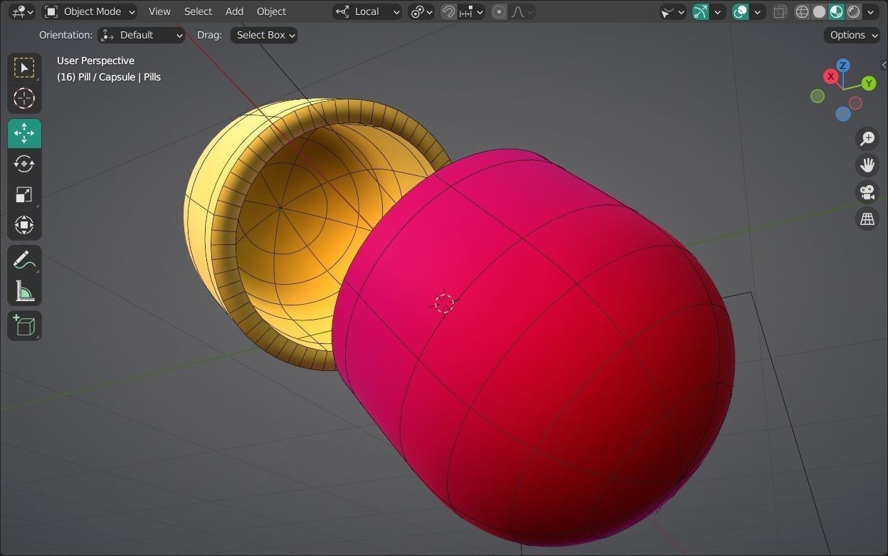Select the Annotate tool
This screenshot has width=888, height=556.
[x=24, y=259]
